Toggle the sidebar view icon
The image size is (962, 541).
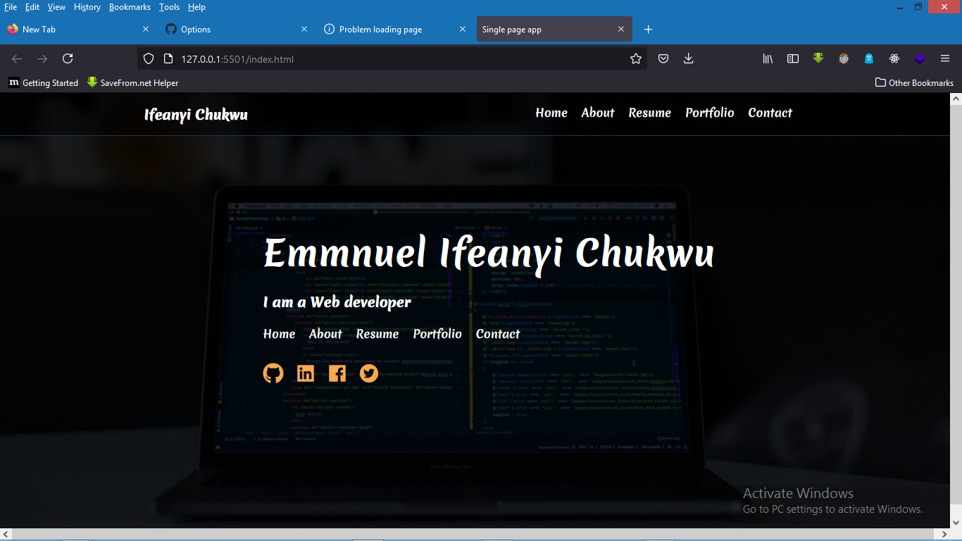coord(793,58)
